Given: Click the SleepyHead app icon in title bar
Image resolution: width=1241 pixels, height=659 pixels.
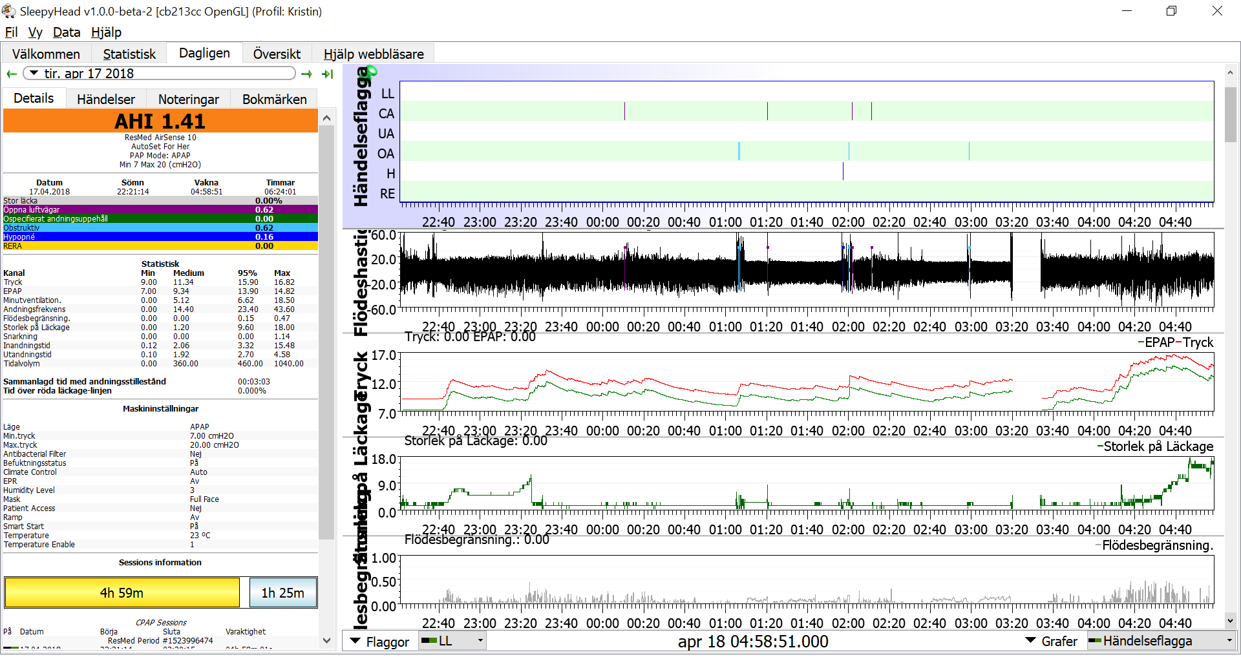Looking at the screenshot, I should 9,11.
